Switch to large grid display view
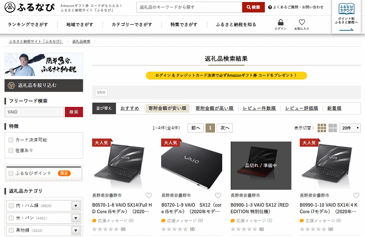The width and height of the screenshot is (365, 237). 333,128
